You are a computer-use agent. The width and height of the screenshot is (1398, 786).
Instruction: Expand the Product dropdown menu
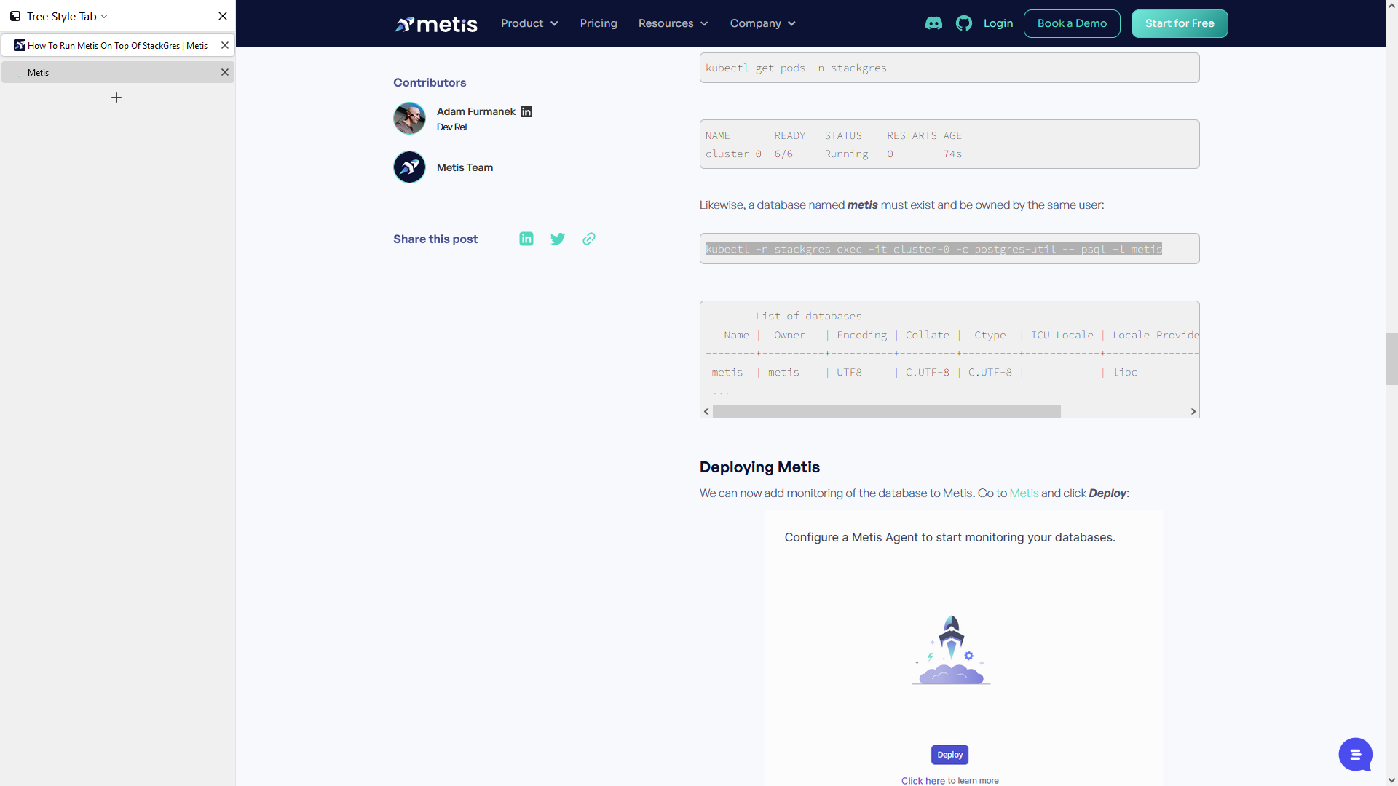(x=529, y=23)
